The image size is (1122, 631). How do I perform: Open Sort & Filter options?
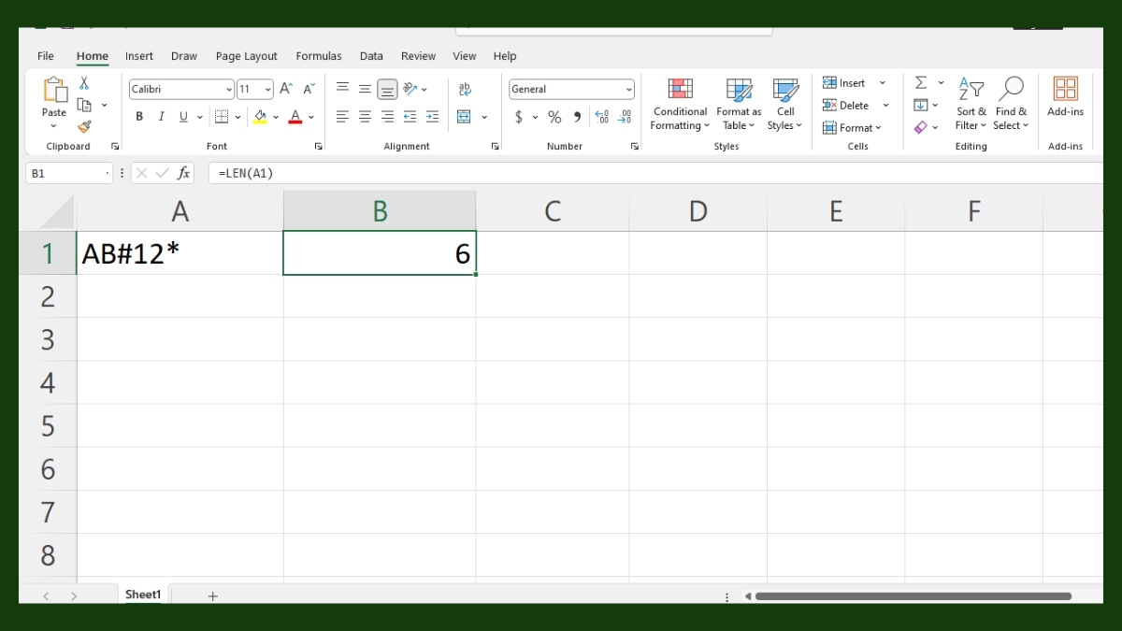click(x=971, y=105)
